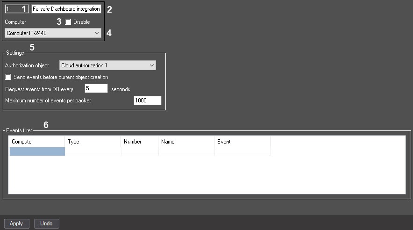Click the Undo button
Image resolution: width=413 pixels, height=230 pixels.
pyautogui.click(x=46, y=223)
